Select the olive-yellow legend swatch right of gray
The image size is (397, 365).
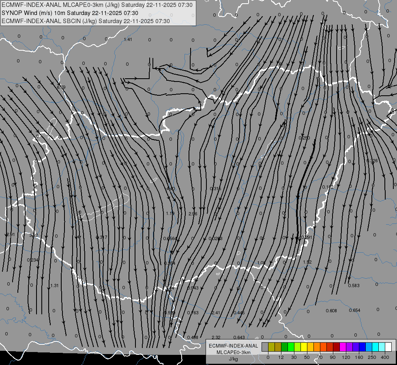(x=271, y=347)
